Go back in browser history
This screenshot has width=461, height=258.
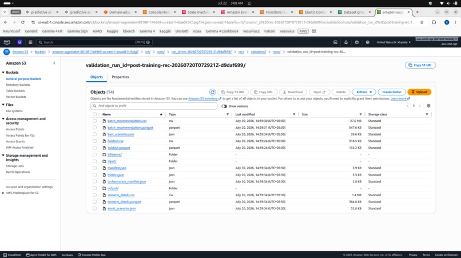(x=6, y=22)
